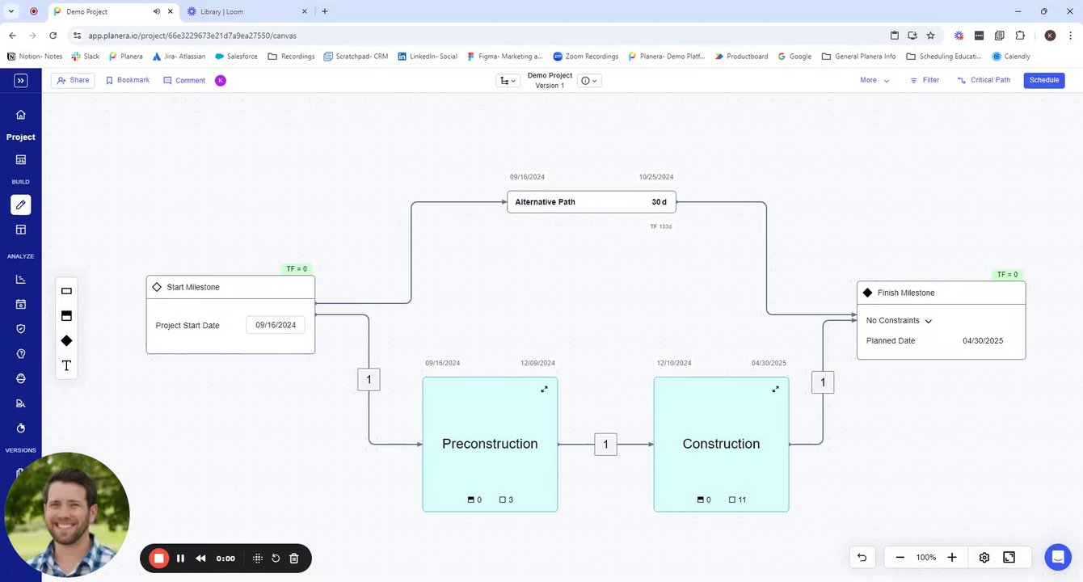The height and width of the screenshot is (582, 1083).
Task: Open the Filter option
Action: click(925, 80)
